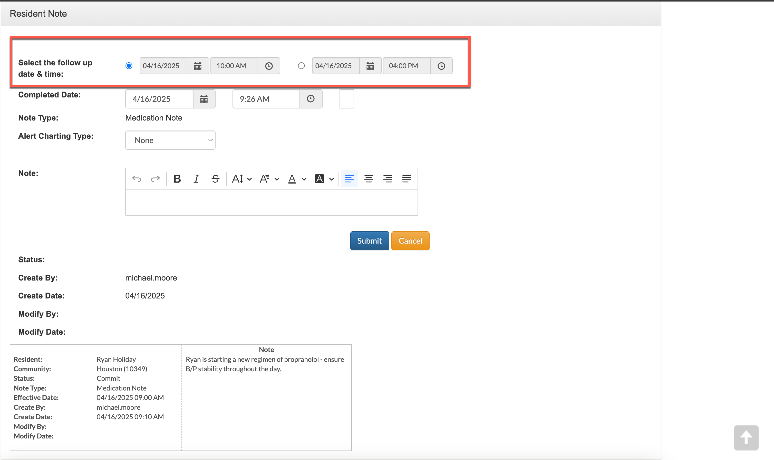
Task: Open the 9:26 AM completed time picker
Action: click(311, 99)
